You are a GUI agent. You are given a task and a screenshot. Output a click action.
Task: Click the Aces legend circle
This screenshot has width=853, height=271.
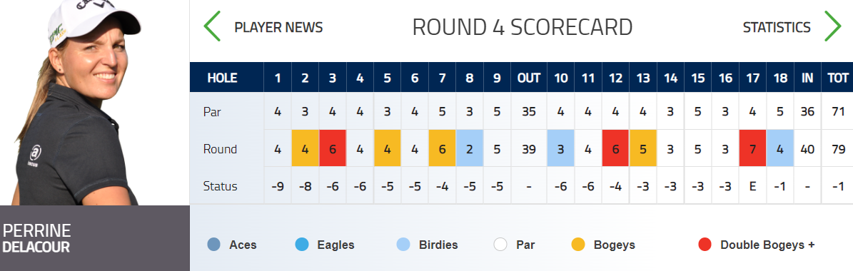(x=214, y=245)
